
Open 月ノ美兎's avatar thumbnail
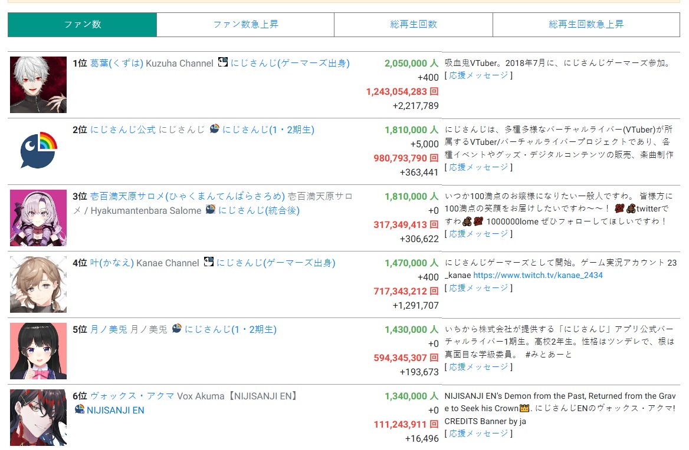38,351
